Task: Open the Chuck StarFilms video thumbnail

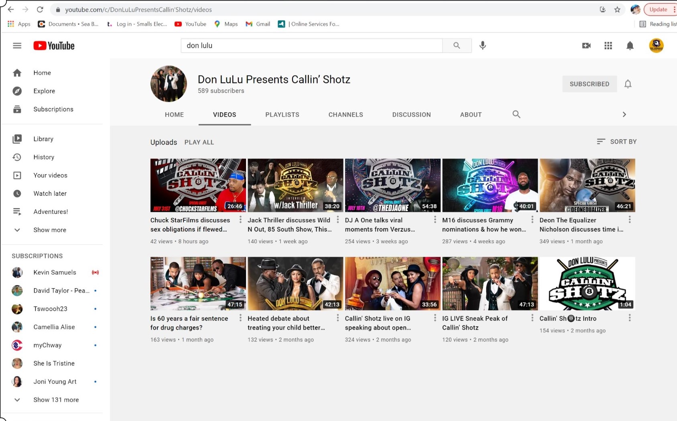Action: click(198, 185)
